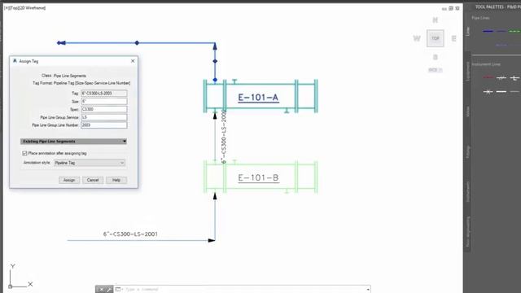Select the solid thick white instrument line
This screenshot has height=293, width=521.
[501, 91]
